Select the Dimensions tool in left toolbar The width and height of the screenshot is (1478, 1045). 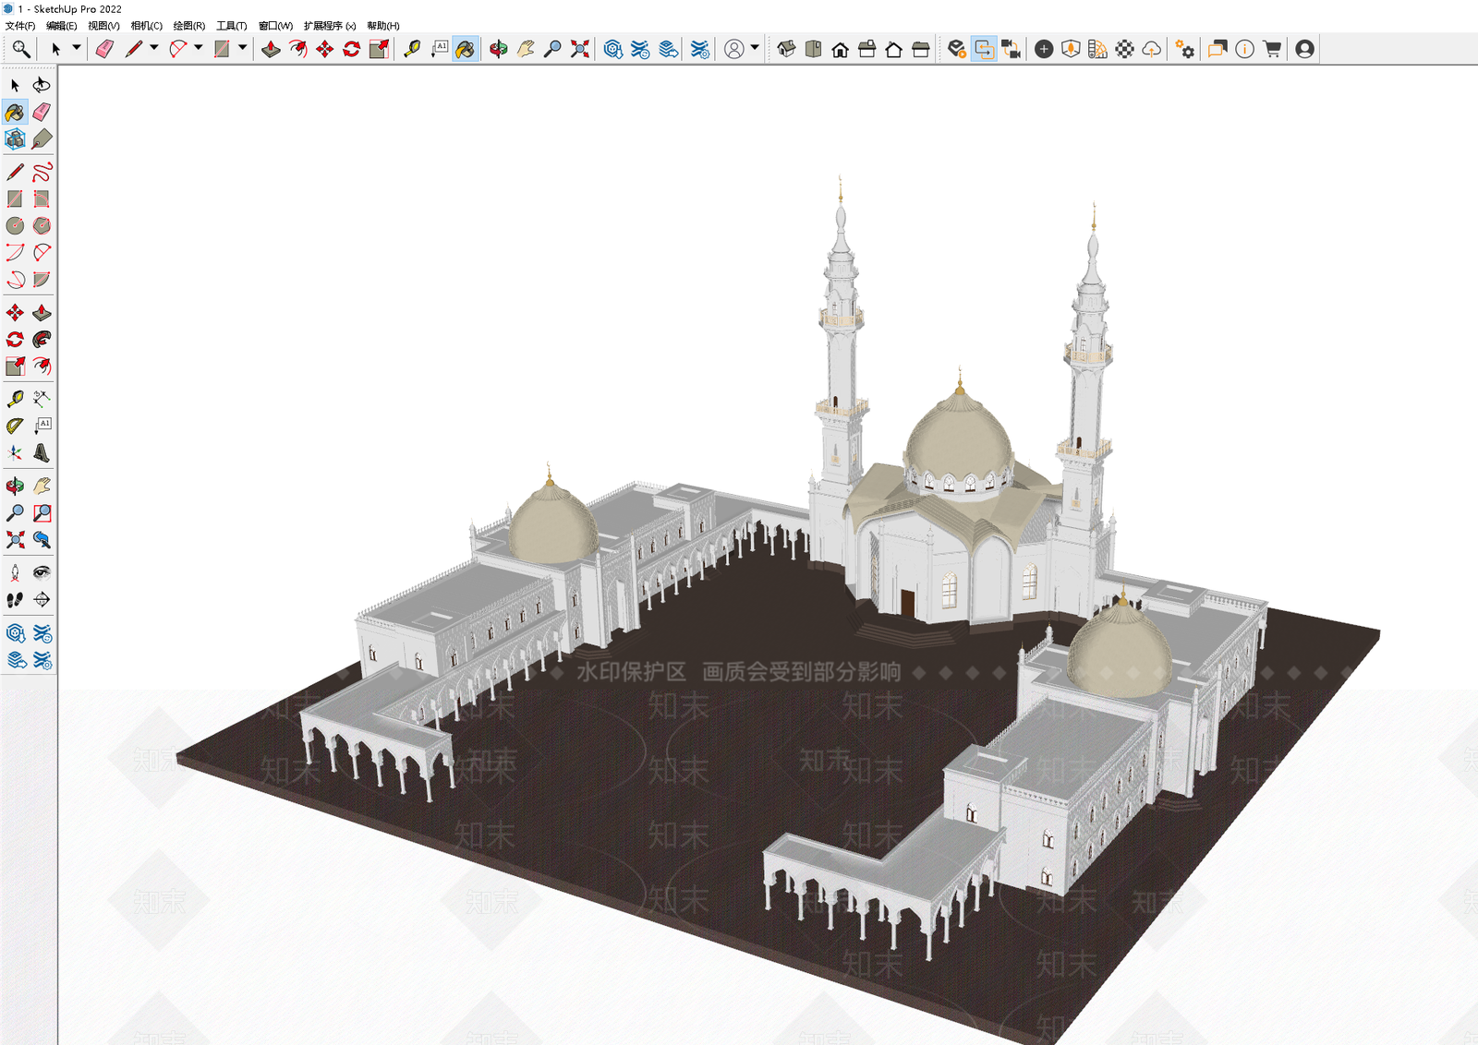[42, 399]
